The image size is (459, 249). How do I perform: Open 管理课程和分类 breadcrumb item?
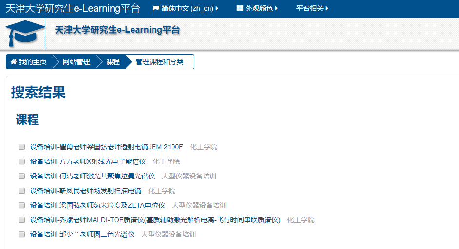pos(159,62)
